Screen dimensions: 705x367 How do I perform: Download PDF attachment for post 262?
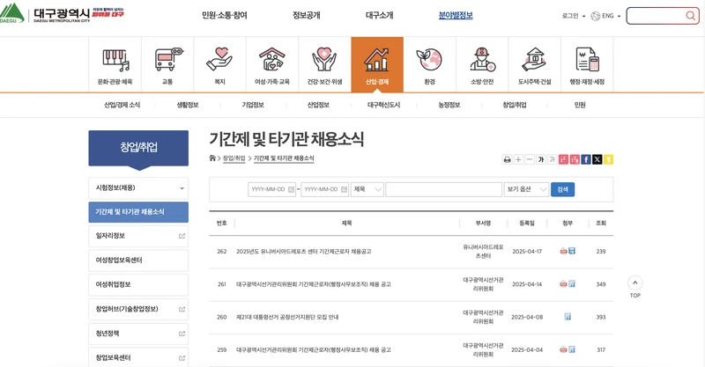pyautogui.click(x=563, y=251)
